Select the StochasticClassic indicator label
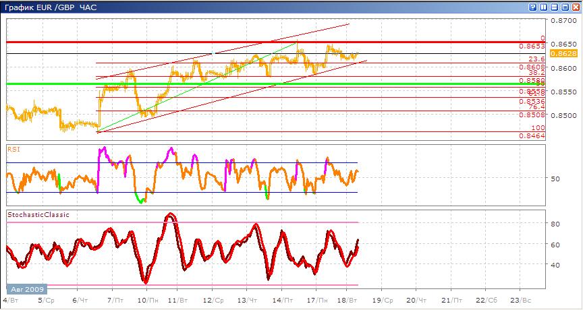 click(x=38, y=214)
